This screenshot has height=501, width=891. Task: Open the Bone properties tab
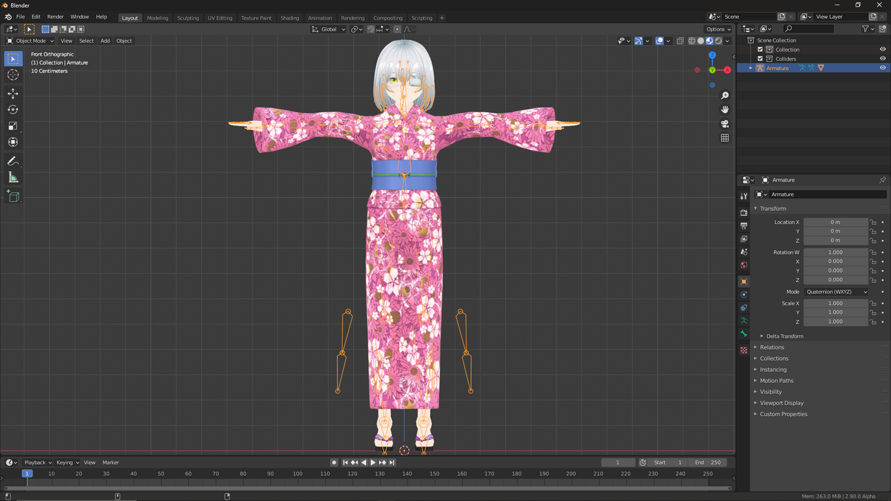[x=744, y=334]
